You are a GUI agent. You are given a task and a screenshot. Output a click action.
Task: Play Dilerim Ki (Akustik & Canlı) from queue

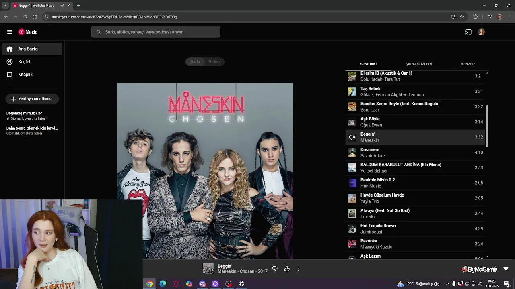(415, 76)
